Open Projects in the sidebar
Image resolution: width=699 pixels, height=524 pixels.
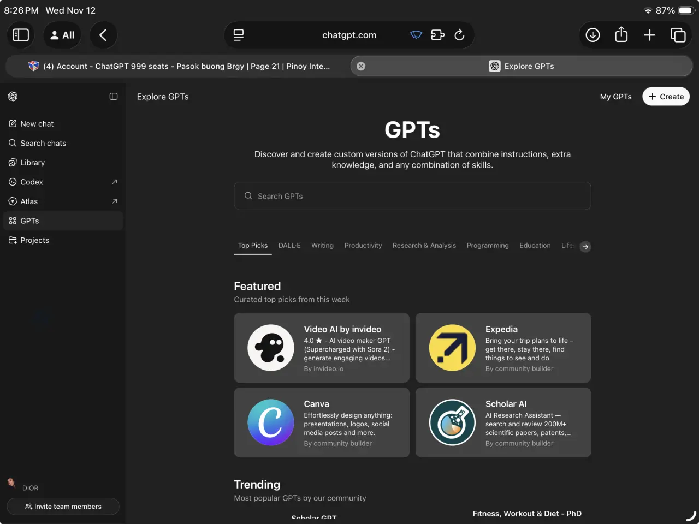click(63, 240)
